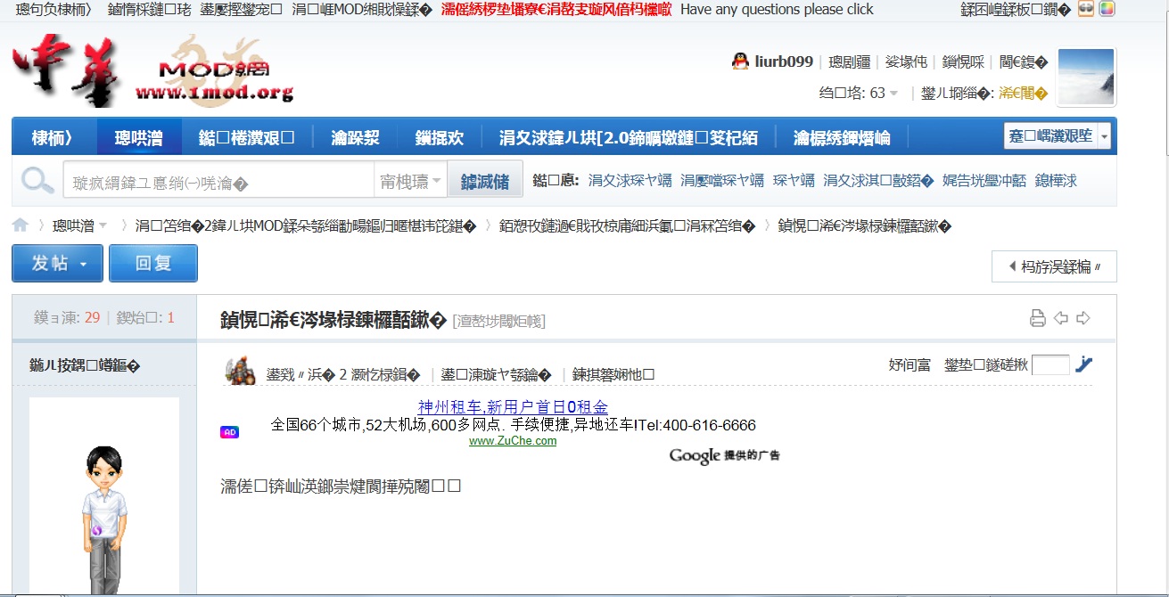The width and height of the screenshot is (1169, 597).
Task: Click the magnifying glass search icon
Action: [x=37, y=181]
